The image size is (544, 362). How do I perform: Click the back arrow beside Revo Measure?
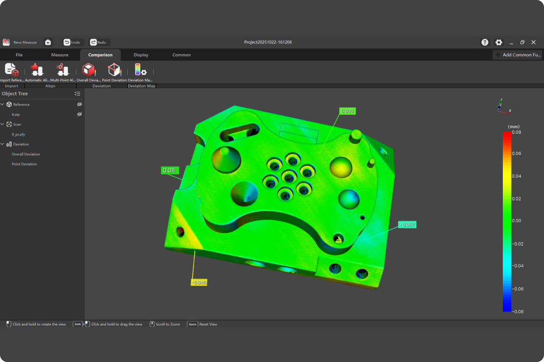[48, 42]
